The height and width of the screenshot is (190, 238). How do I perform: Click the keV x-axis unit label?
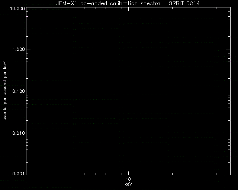128,184
